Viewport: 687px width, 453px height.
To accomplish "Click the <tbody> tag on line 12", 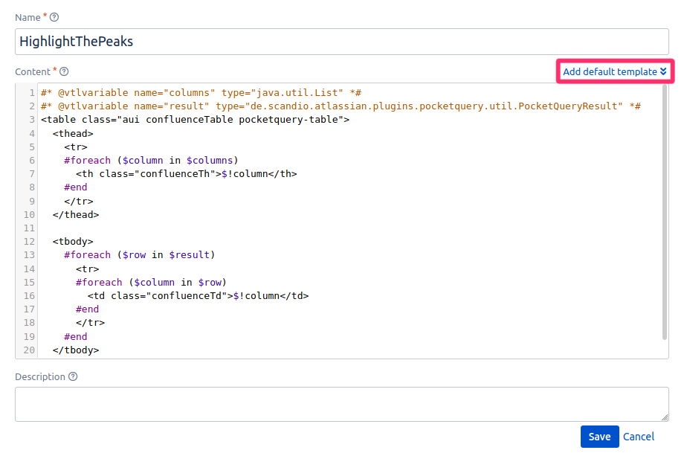I will (72, 241).
